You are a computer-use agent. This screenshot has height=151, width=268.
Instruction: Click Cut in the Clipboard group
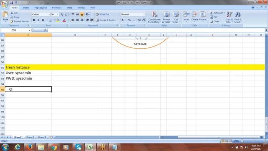[x=14, y=13]
